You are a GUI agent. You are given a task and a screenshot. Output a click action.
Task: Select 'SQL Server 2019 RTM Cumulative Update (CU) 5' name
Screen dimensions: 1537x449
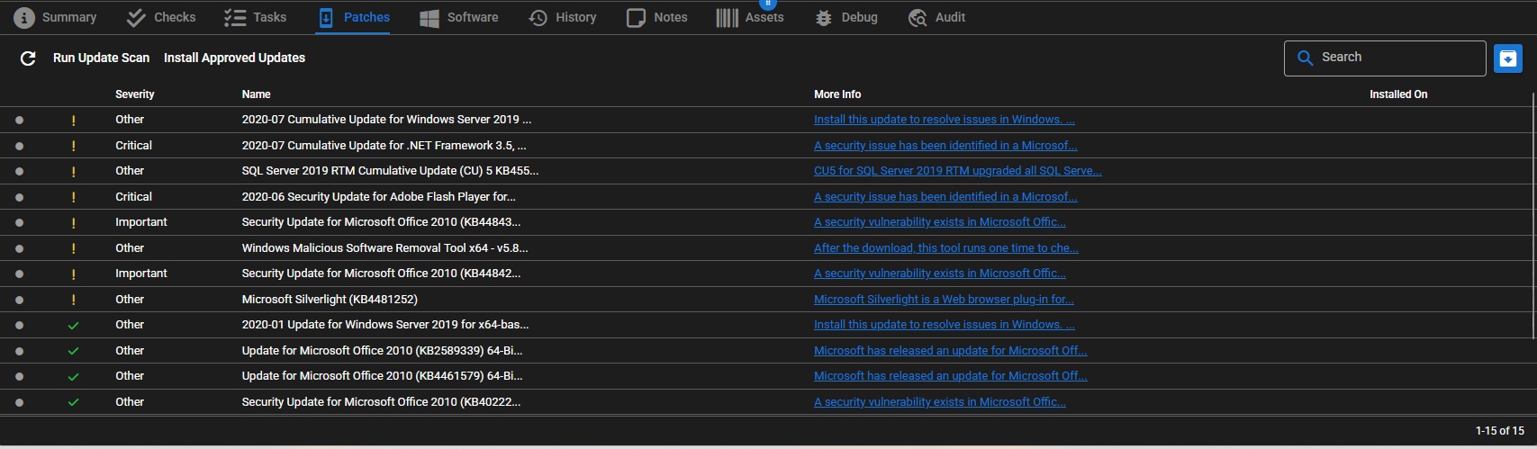pos(390,171)
